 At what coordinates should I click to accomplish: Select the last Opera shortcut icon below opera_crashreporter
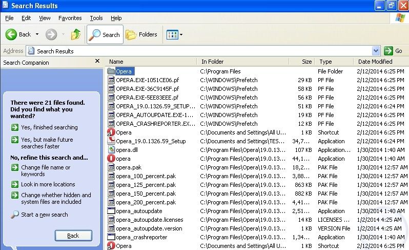coord(111,246)
